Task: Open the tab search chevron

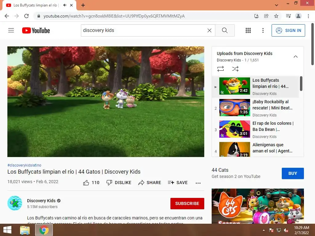Action: click(x=277, y=5)
